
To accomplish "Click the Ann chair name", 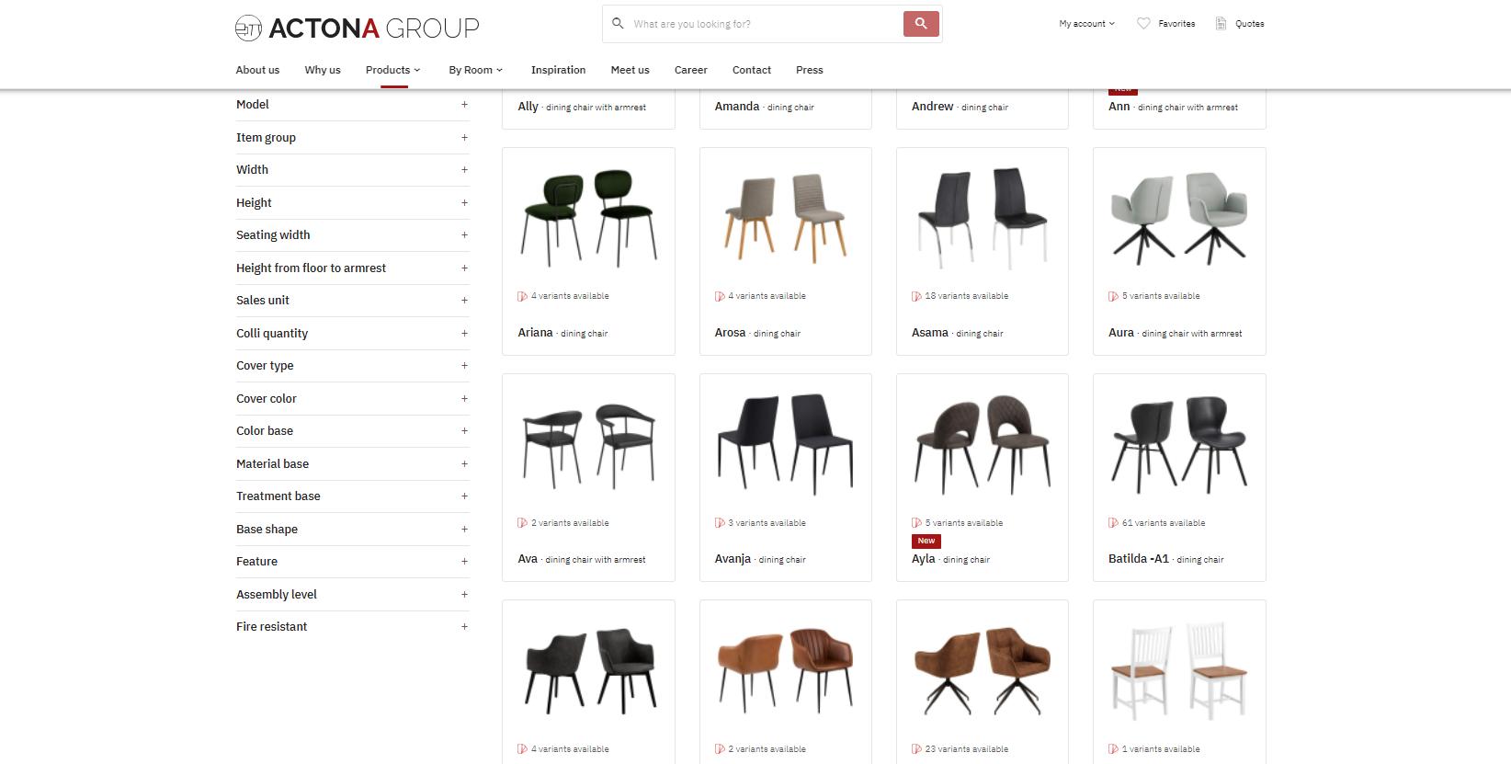I will 1119,107.
